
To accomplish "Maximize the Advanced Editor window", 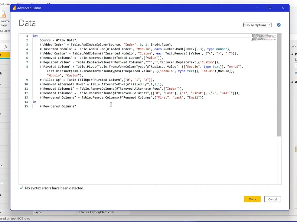I will coord(270,8).
